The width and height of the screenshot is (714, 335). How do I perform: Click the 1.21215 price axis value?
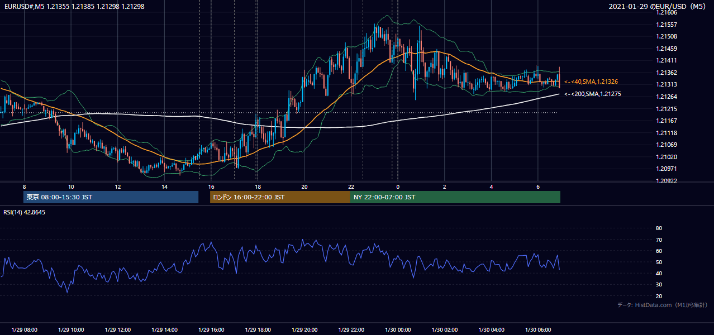tap(667, 109)
